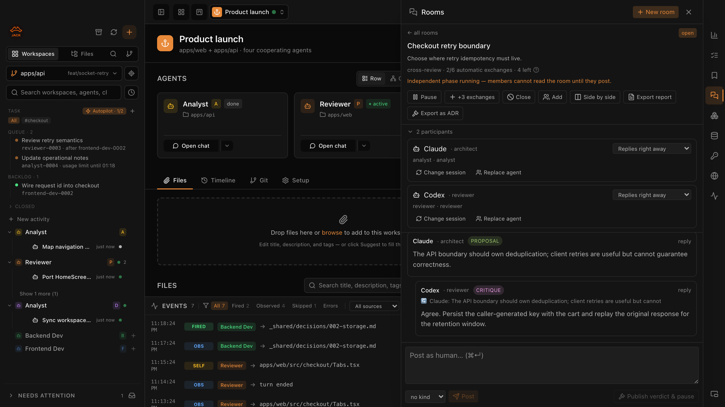Image resolution: width=725 pixels, height=407 pixels.
Task: Click the refresh icon in sidebar header
Action: 114,32
